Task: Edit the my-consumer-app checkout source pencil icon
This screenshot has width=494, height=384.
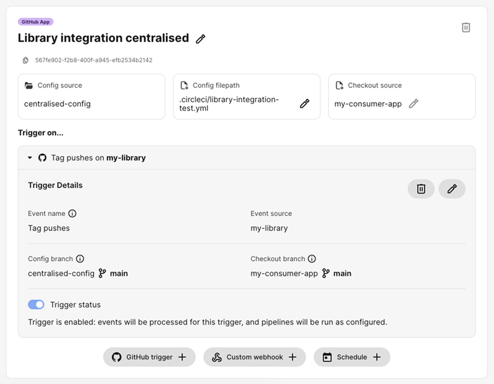Action: (414, 104)
